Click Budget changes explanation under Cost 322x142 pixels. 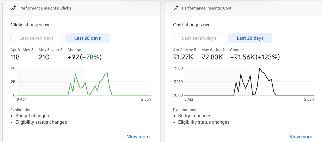point(195,116)
